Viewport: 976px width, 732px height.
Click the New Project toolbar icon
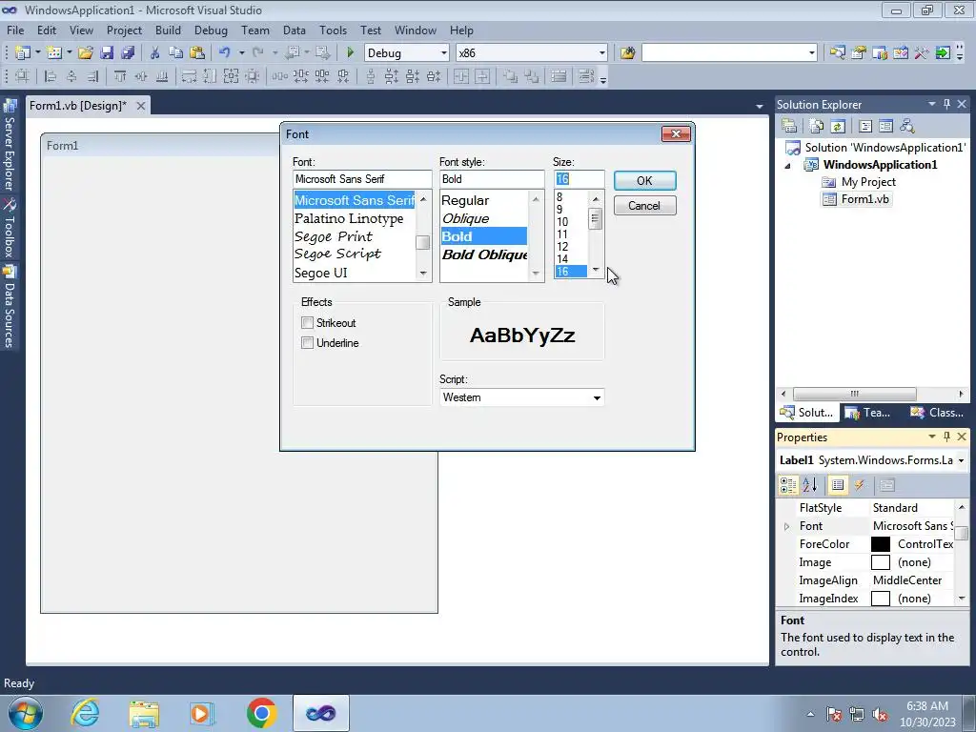[23, 53]
